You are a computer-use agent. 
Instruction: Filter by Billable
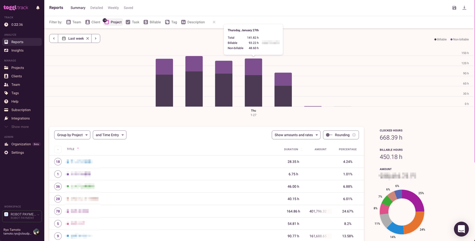tap(152, 22)
